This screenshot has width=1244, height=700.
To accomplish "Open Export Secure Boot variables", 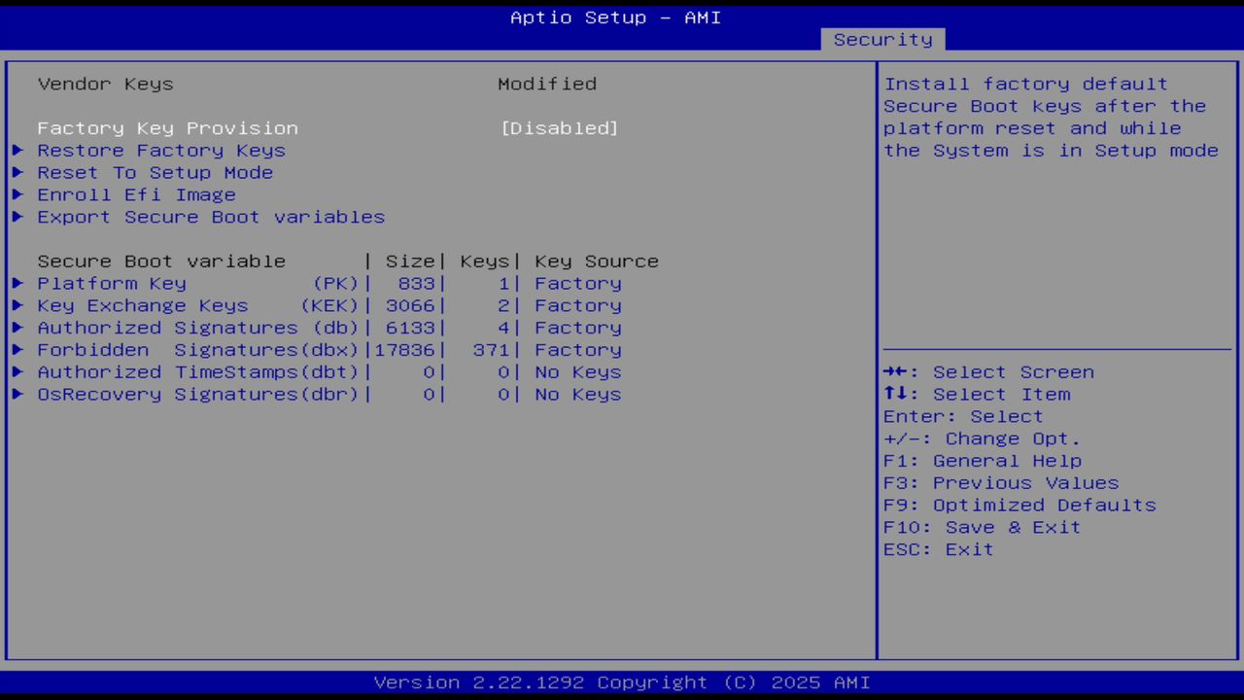I will coord(211,217).
